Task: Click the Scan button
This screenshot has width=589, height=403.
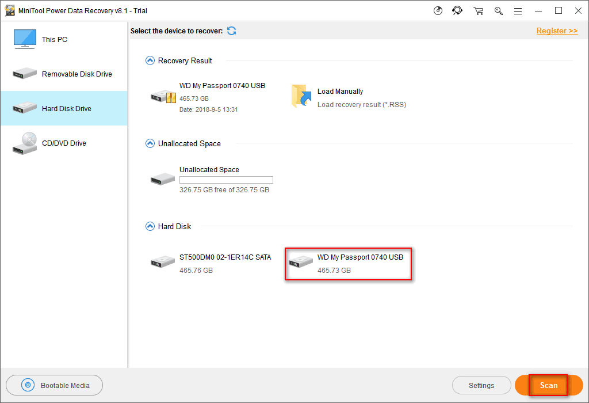Action: click(x=549, y=385)
